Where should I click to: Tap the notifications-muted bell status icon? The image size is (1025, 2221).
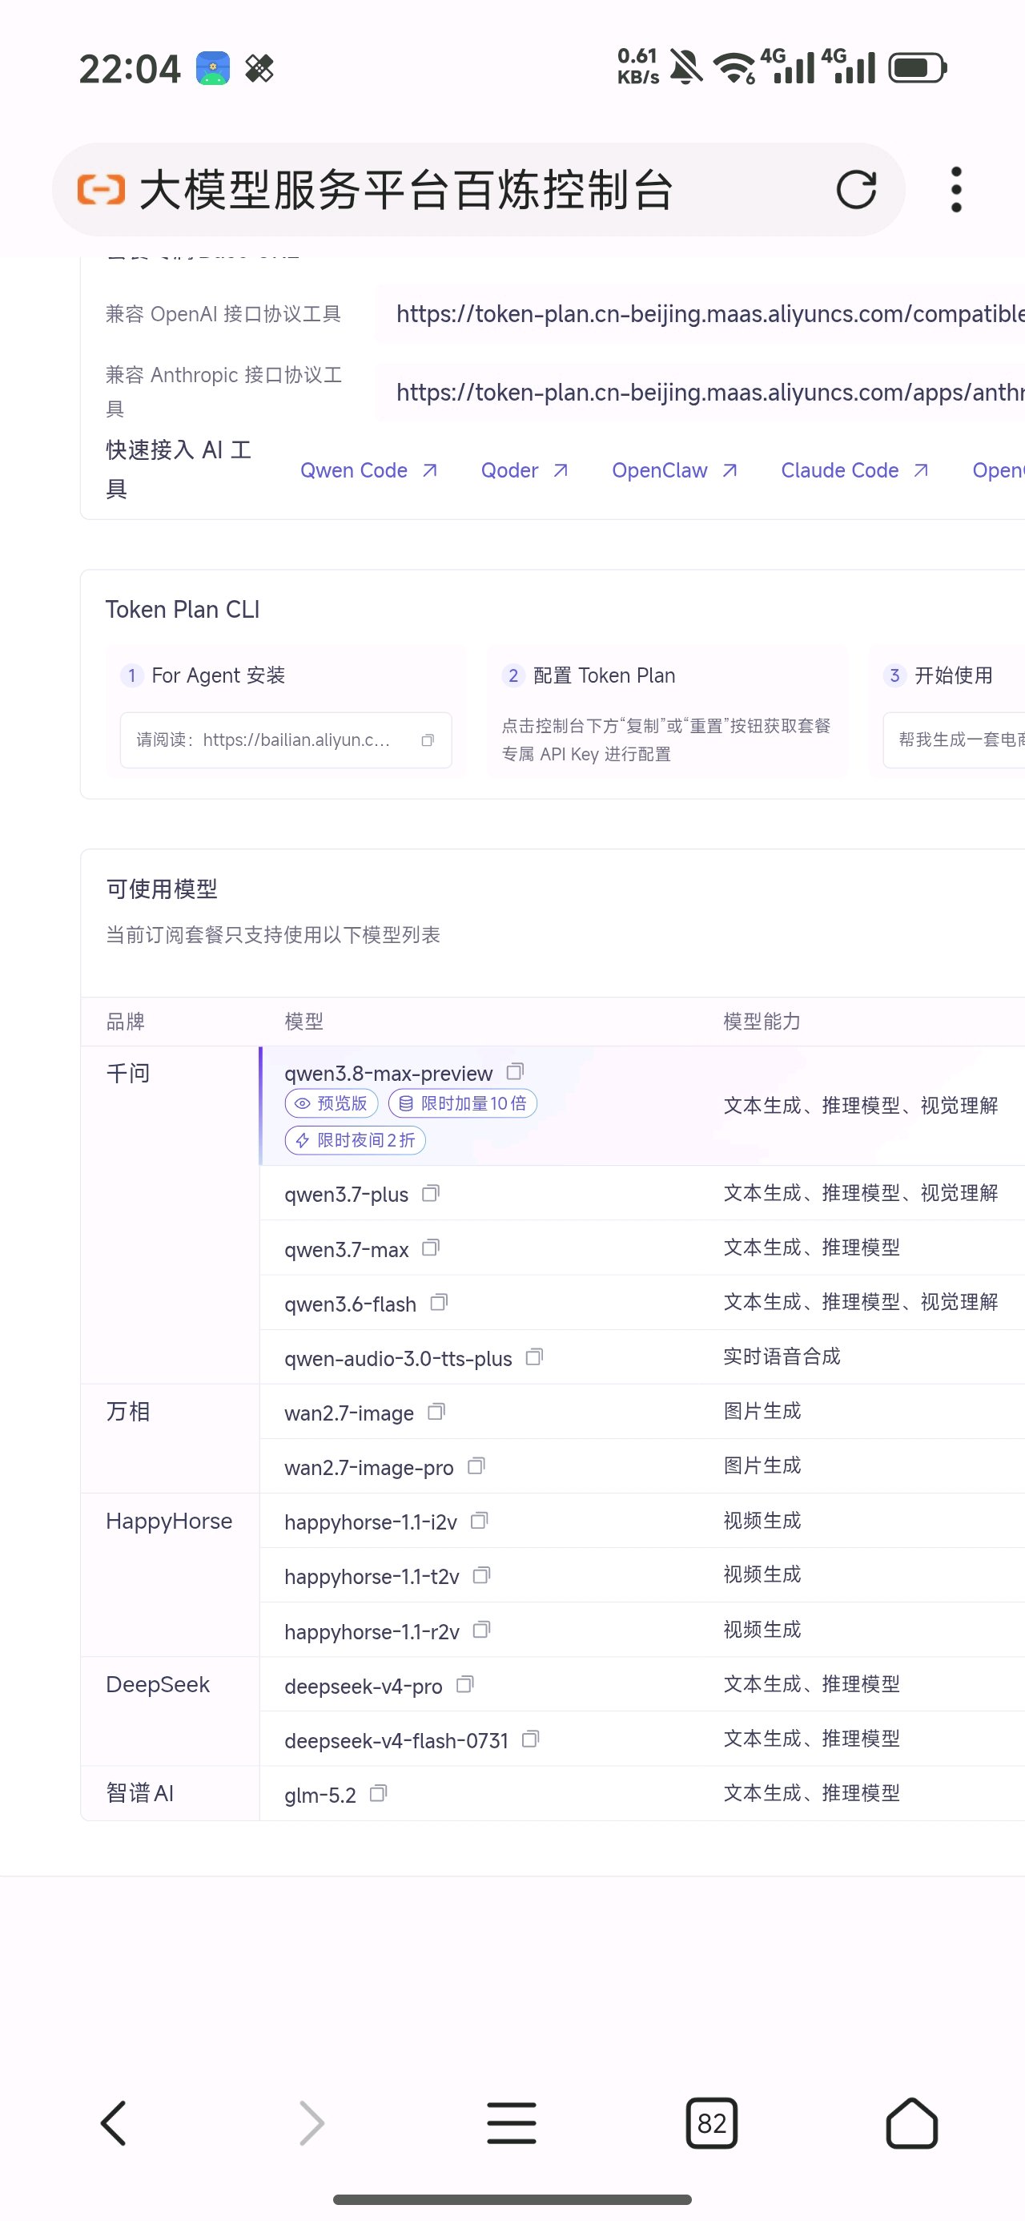(686, 67)
